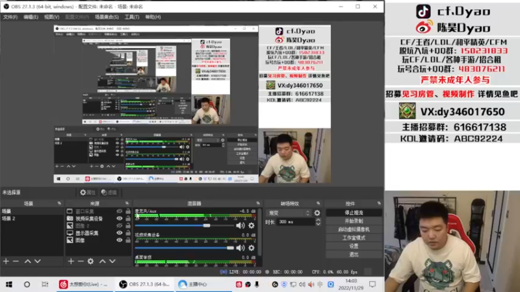This screenshot has height=292, width=520.
Task: Pop out the 来源 dock panel
Action: pos(127,203)
